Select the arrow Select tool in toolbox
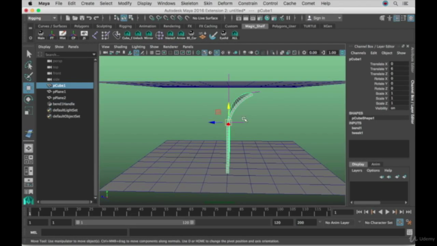This screenshot has width=437, height=246. click(29, 53)
